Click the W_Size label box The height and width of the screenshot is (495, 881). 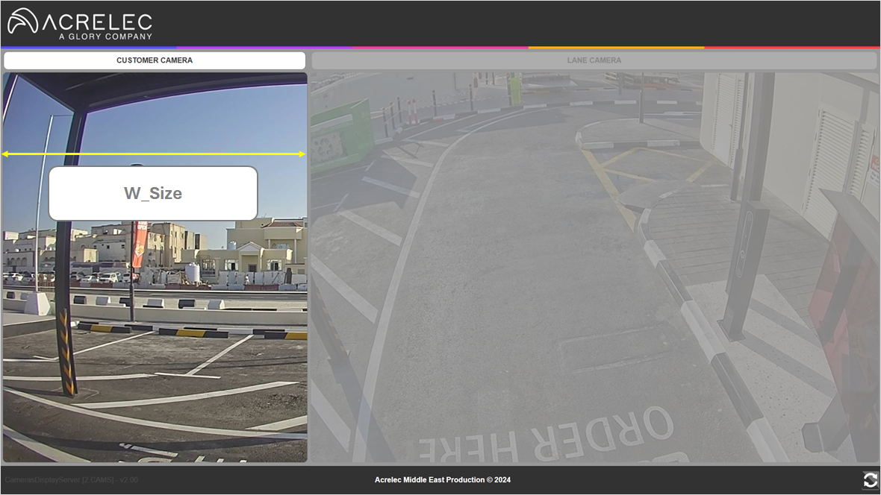point(153,193)
